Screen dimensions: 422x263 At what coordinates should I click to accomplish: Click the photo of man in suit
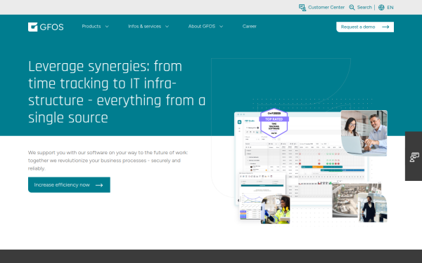[373, 208]
